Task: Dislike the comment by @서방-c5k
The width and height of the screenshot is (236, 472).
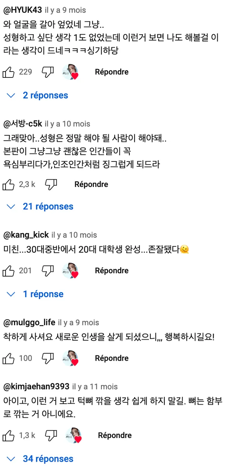Action: [51, 184]
